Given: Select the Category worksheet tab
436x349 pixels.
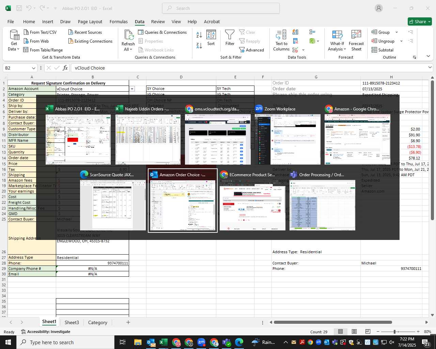Looking at the screenshot, I should (x=97, y=322).
